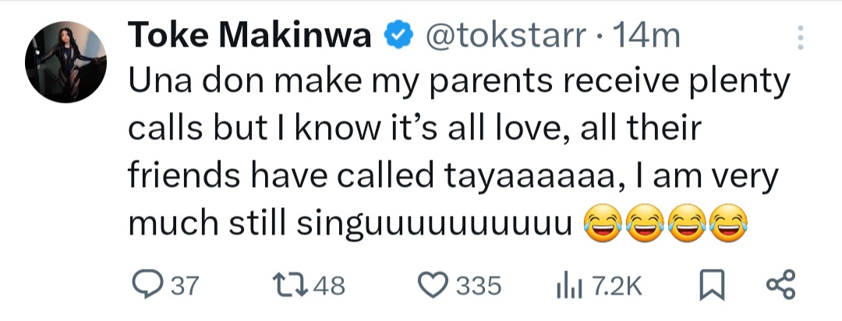Open the three-dot more options menu
The height and width of the screenshot is (321, 842).
click(x=798, y=37)
